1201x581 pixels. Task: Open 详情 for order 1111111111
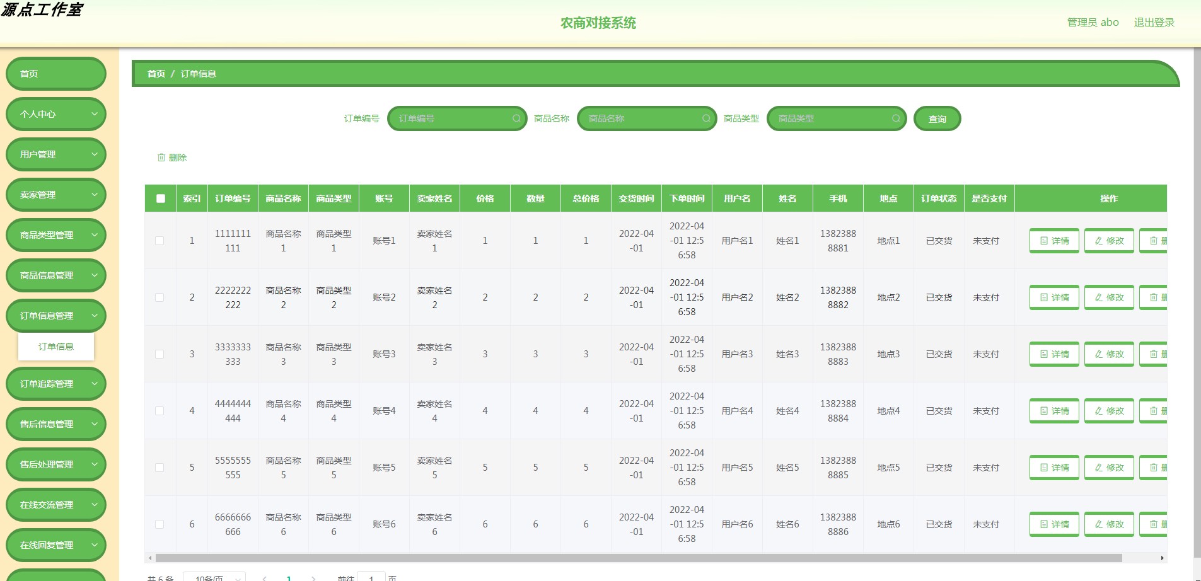pos(1054,240)
